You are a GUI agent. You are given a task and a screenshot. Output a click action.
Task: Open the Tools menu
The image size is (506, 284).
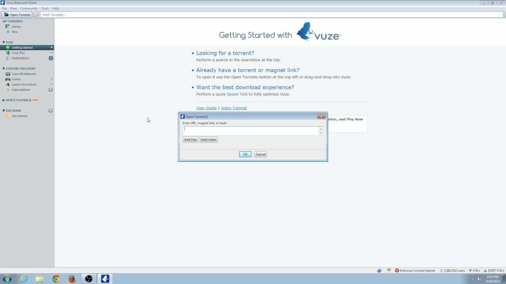(45, 8)
